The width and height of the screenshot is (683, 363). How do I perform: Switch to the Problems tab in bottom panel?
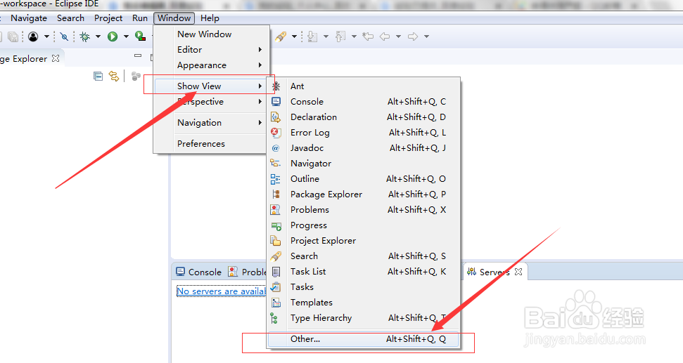pyautogui.click(x=248, y=272)
